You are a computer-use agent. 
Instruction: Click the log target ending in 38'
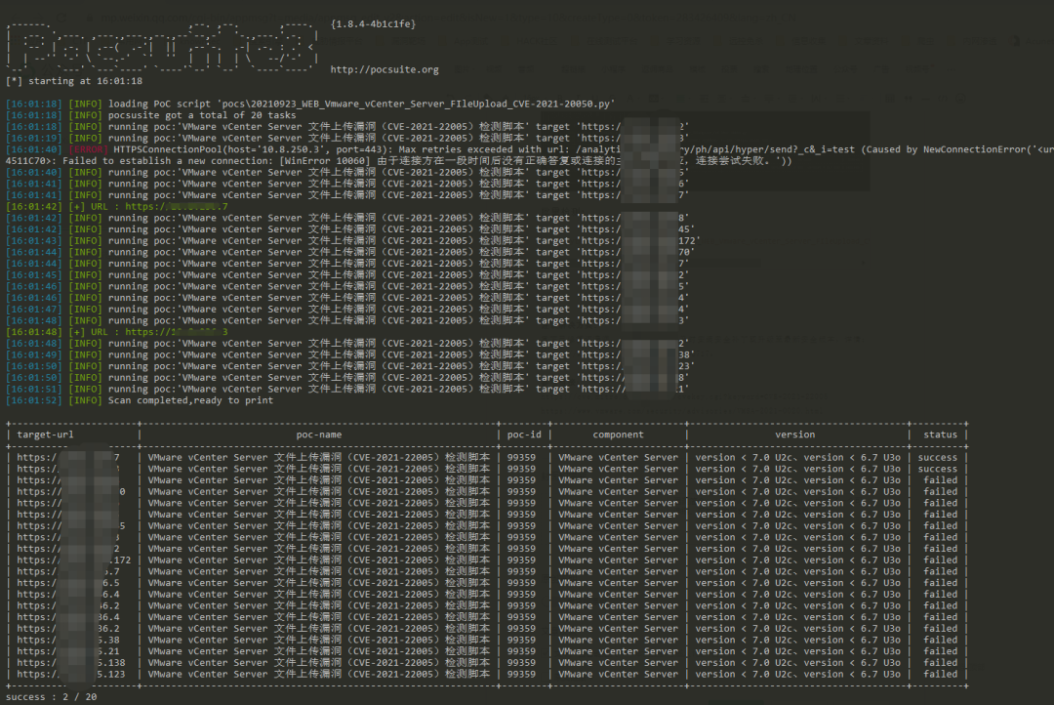coord(636,355)
